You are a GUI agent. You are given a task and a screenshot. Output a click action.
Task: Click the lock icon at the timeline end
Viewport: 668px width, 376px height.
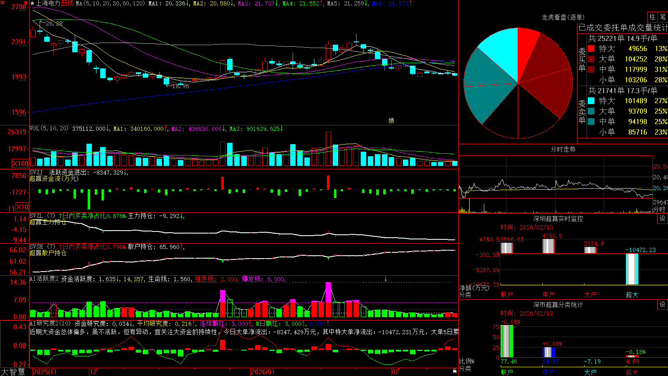pyautogui.click(x=455, y=371)
